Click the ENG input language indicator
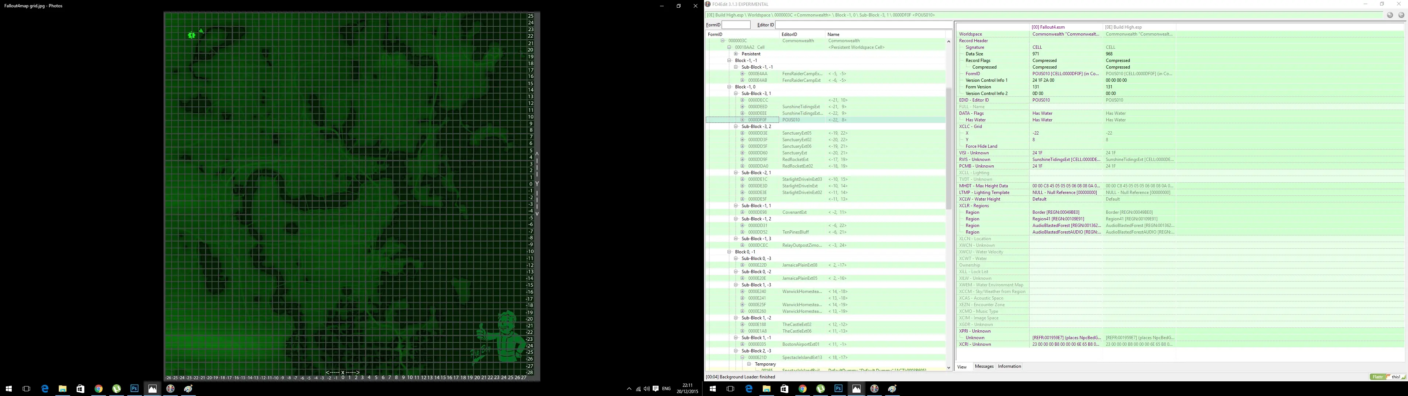The image size is (1408, 396). (666, 389)
